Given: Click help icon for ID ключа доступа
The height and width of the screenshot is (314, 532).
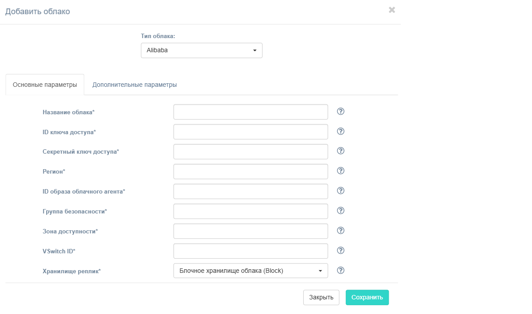Looking at the screenshot, I should click(340, 131).
